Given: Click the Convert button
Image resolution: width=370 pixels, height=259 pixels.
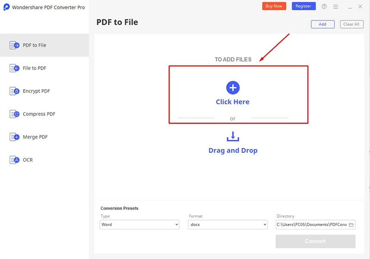Looking at the screenshot, I should coord(315,241).
